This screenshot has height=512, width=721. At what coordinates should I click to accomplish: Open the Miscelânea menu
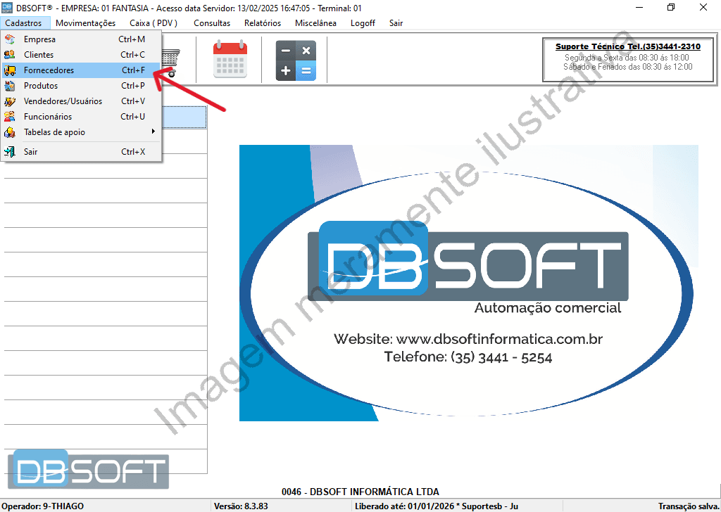tap(315, 23)
